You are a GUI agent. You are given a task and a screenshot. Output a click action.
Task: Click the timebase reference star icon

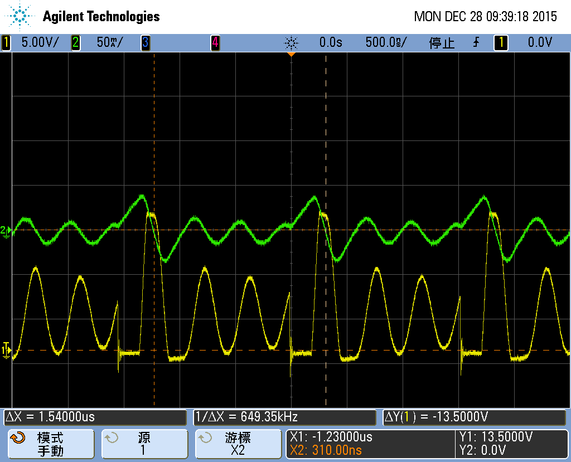pos(291,43)
